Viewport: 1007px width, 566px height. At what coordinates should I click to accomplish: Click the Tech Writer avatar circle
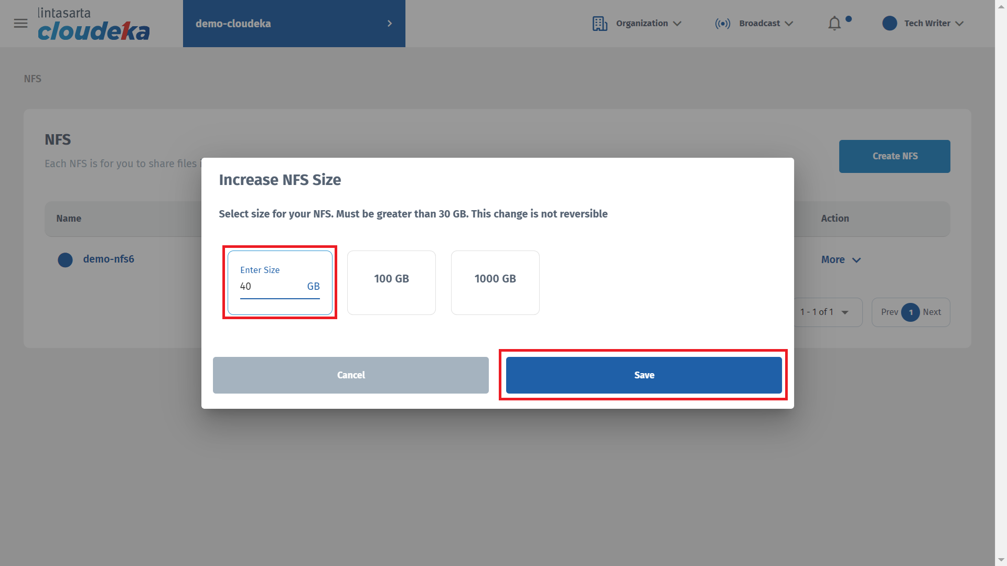click(890, 24)
